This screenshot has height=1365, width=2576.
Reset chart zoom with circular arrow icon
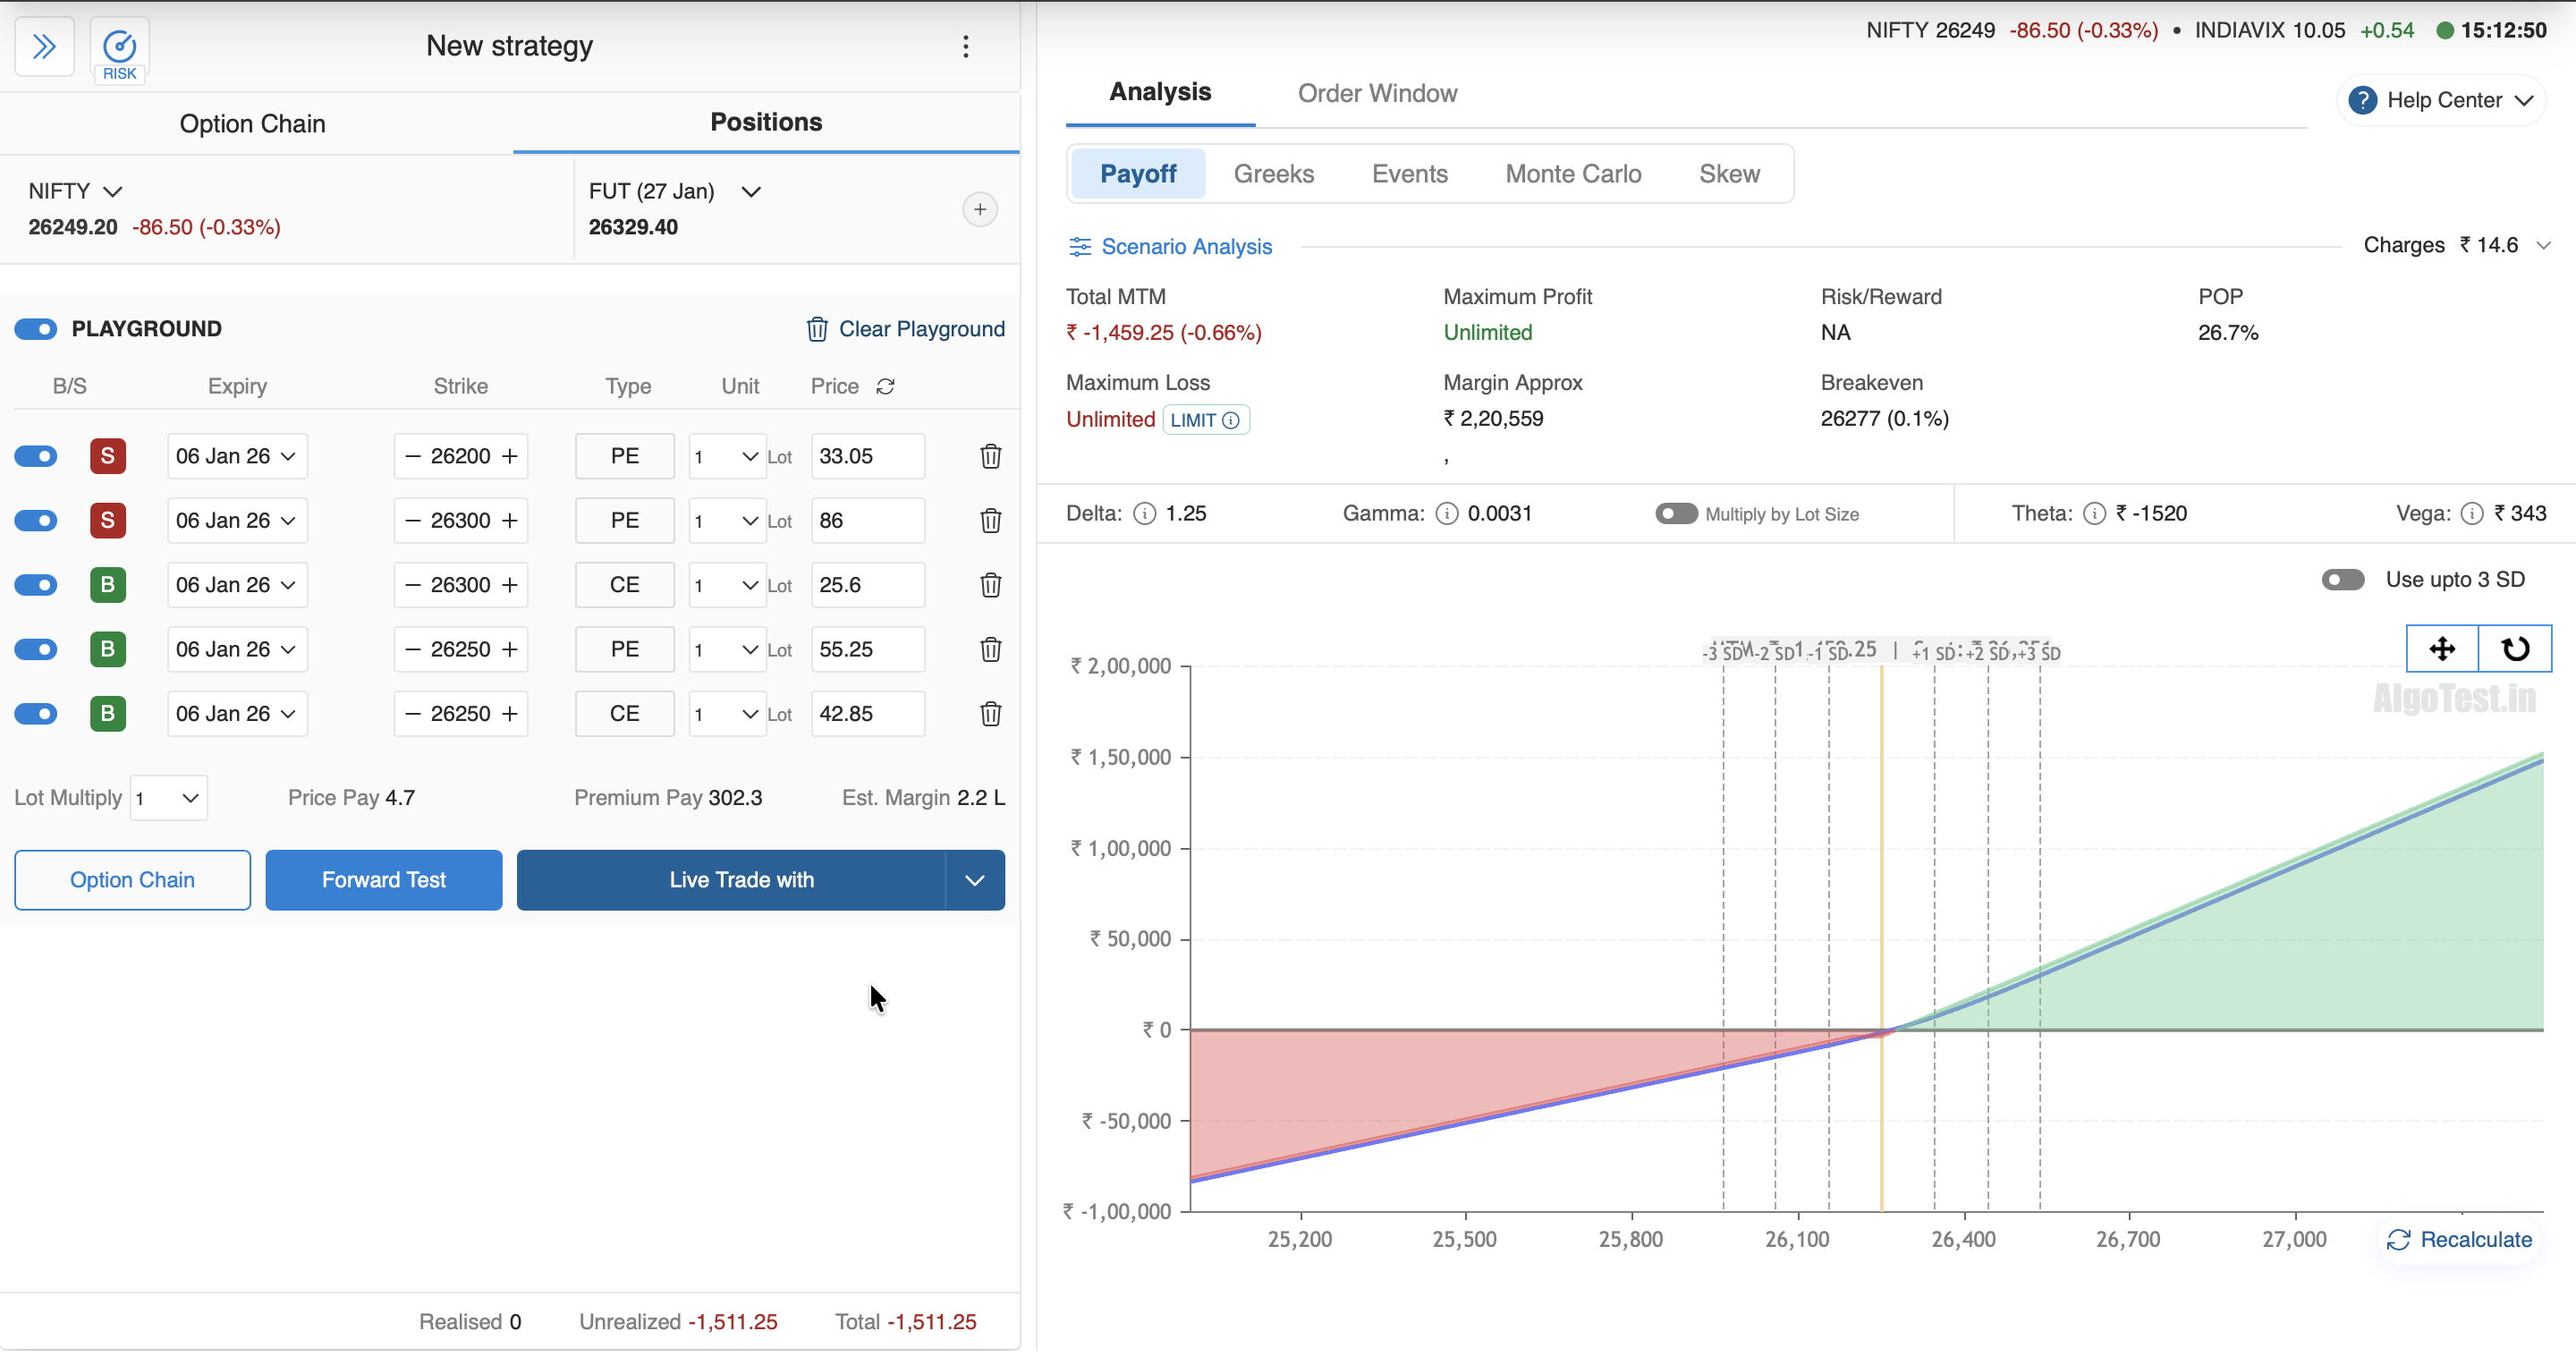tap(2514, 649)
